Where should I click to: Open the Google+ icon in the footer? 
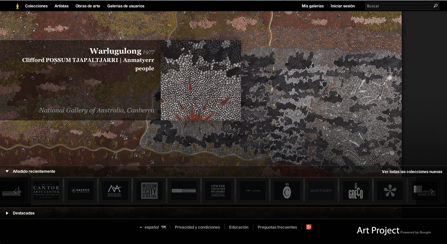tap(309, 227)
